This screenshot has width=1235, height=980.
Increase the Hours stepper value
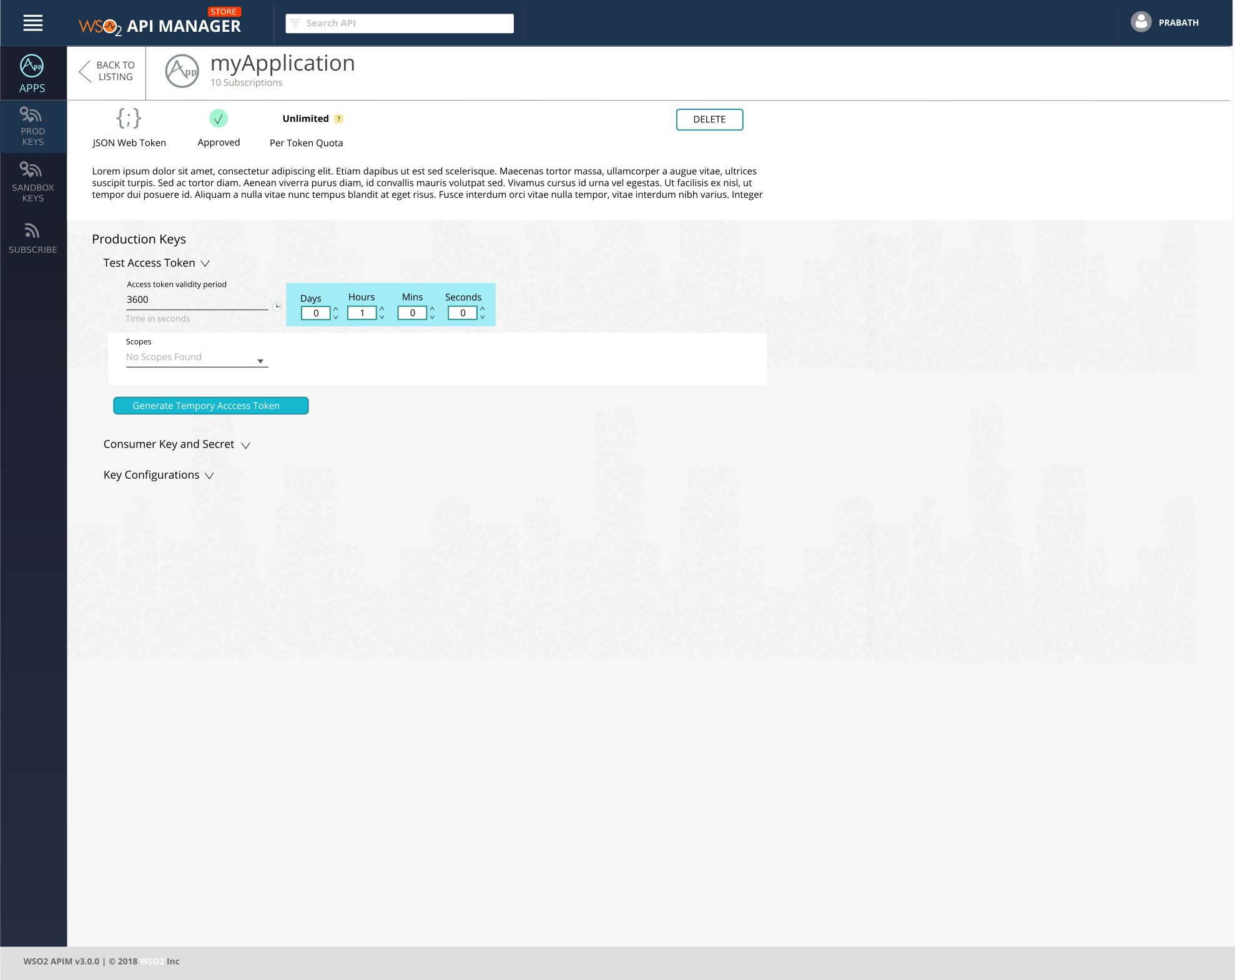[382, 308]
